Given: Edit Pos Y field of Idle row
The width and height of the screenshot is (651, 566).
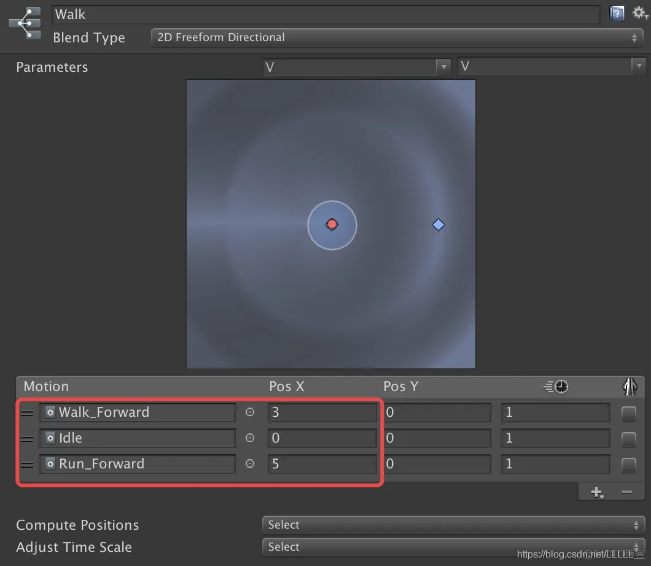Looking at the screenshot, I should (437, 438).
